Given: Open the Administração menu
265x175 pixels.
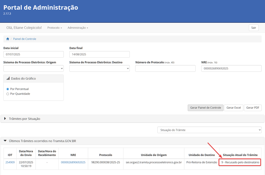Looking at the screenshot, I should pyautogui.click(x=78, y=28).
